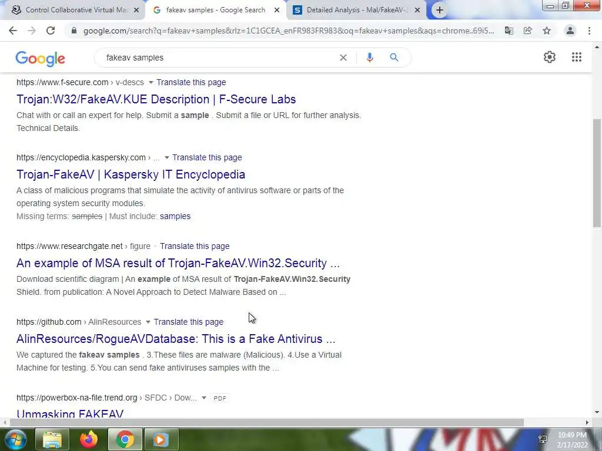Open Chrome's three-dot menu
This screenshot has width=602, height=451.
coord(589,31)
